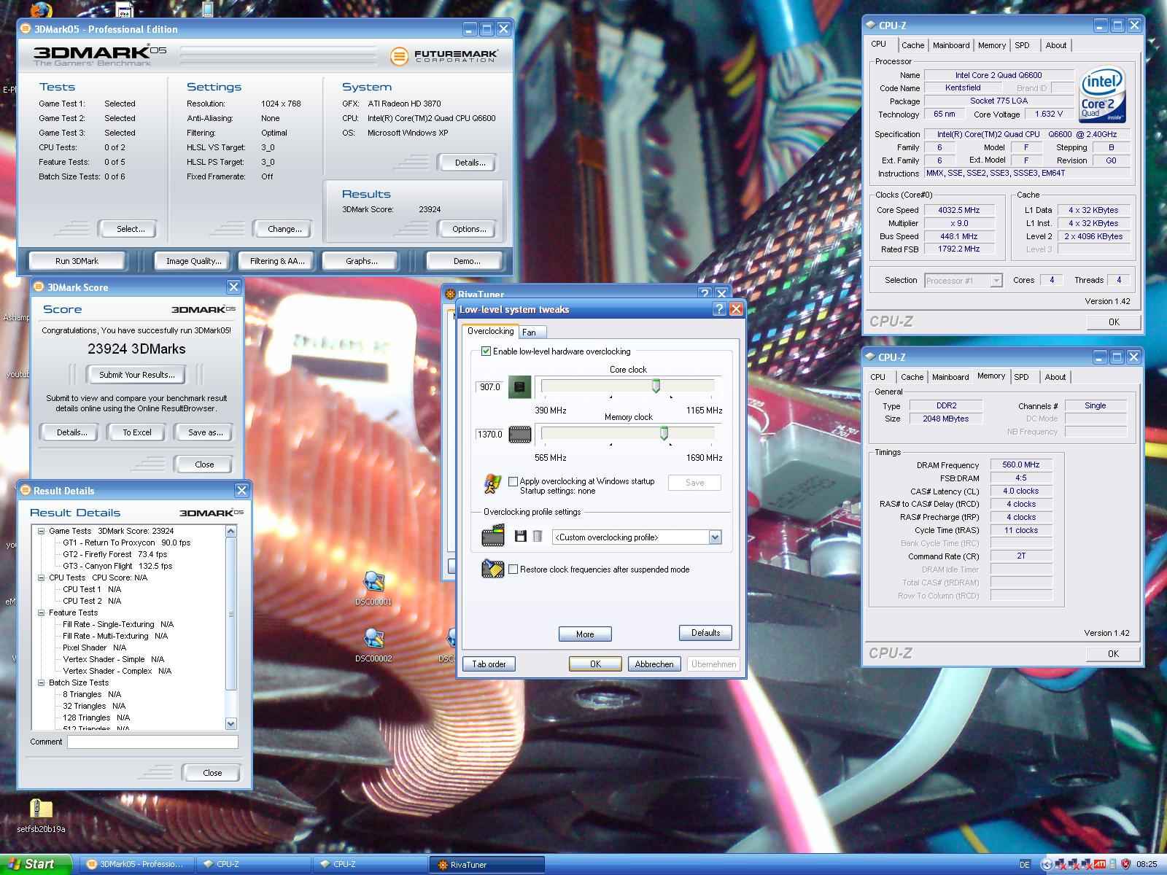Save overclocking profile with floppy icon
1167x875 pixels.
(520, 537)
